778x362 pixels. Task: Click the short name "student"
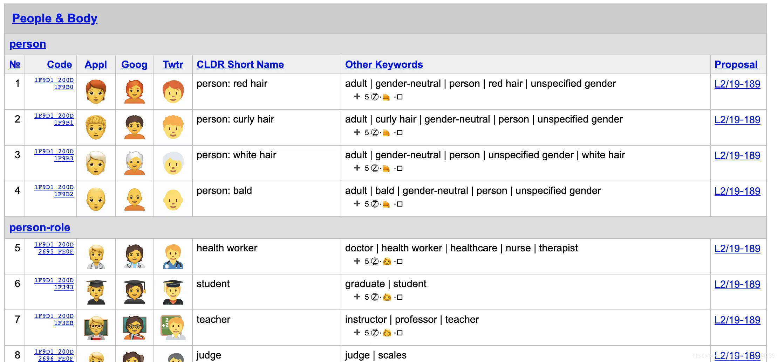(213, 284)
